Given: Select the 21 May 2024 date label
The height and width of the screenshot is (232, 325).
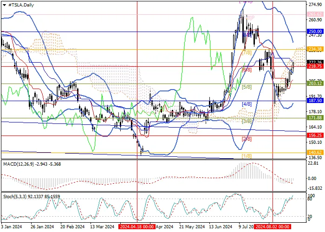Looking at the screenshot, I should [192, 227].
